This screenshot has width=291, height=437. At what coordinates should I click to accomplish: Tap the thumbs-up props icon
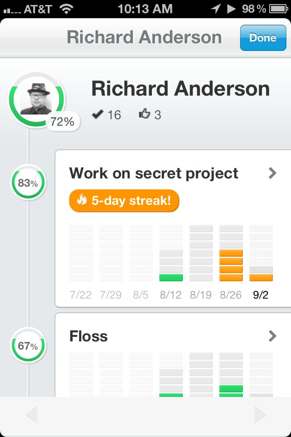pos(145,114)
